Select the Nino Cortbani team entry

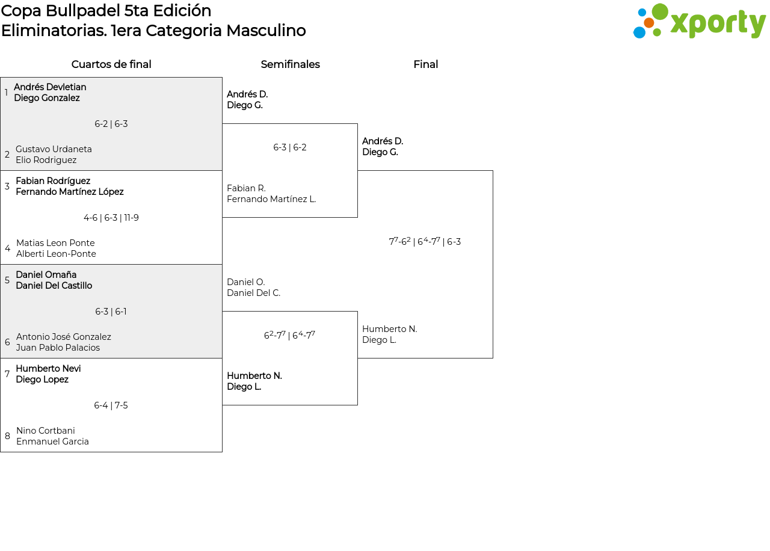(x=52, y=436)
